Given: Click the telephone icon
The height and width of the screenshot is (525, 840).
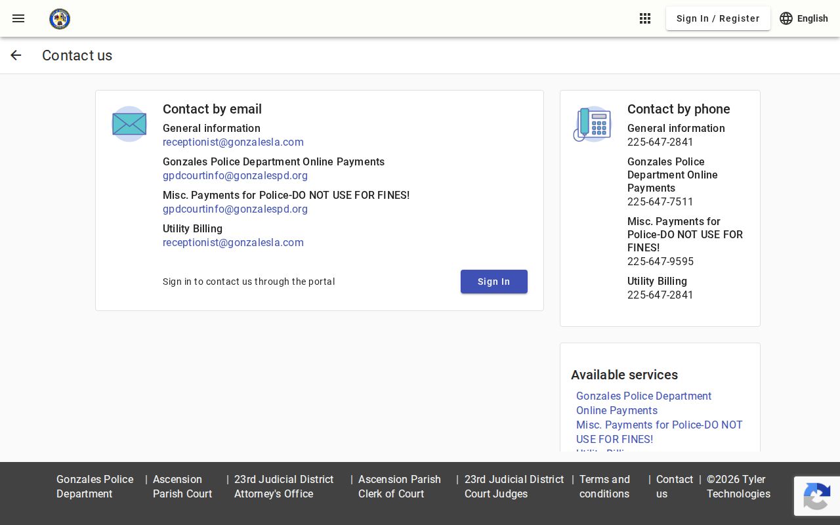Looking at the screenshot, I should [x=592, y=124].
